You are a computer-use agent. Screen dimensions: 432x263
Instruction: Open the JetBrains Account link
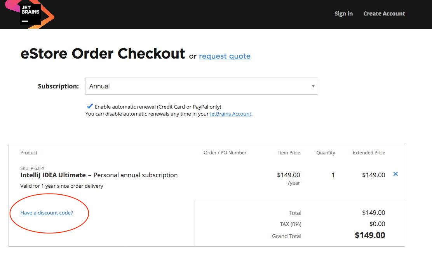[x=231, y=114]
